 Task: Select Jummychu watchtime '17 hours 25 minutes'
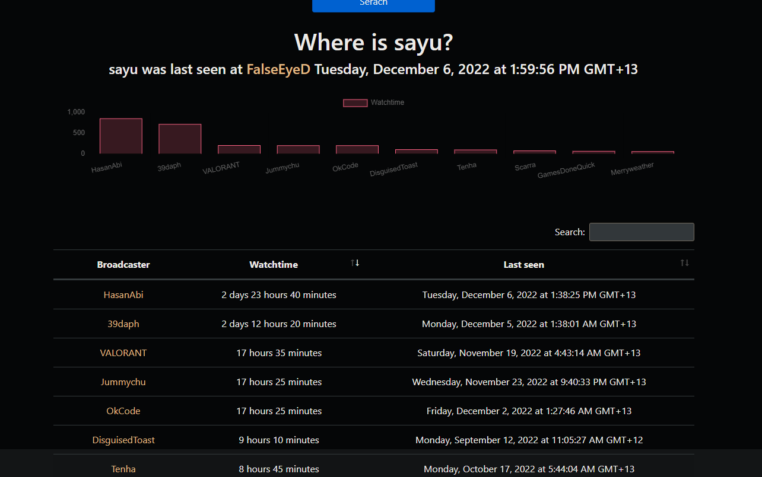pyautogui.click(x=279, y=382)
